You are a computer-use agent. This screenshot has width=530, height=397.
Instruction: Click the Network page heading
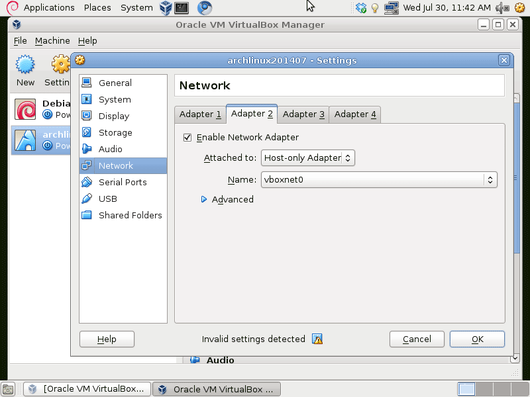click(x=205, y=85)
